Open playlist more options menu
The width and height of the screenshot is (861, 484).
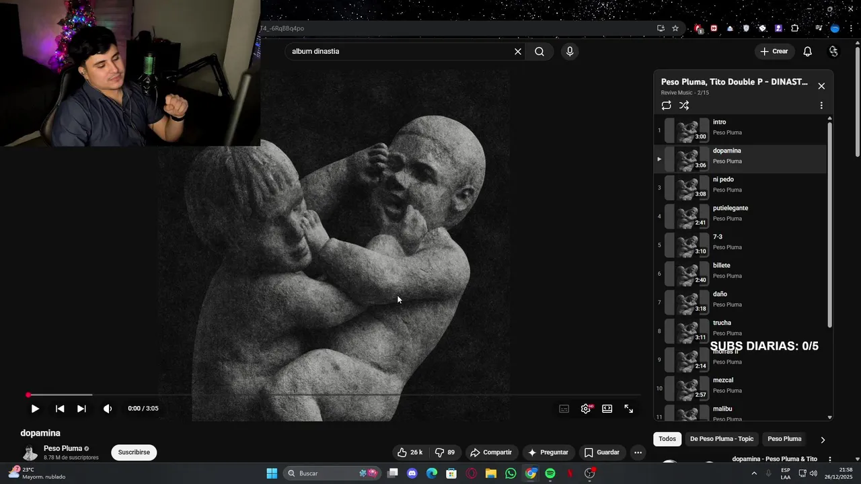coord(821,106)
